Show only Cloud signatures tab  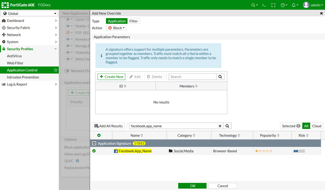[317, 126]
